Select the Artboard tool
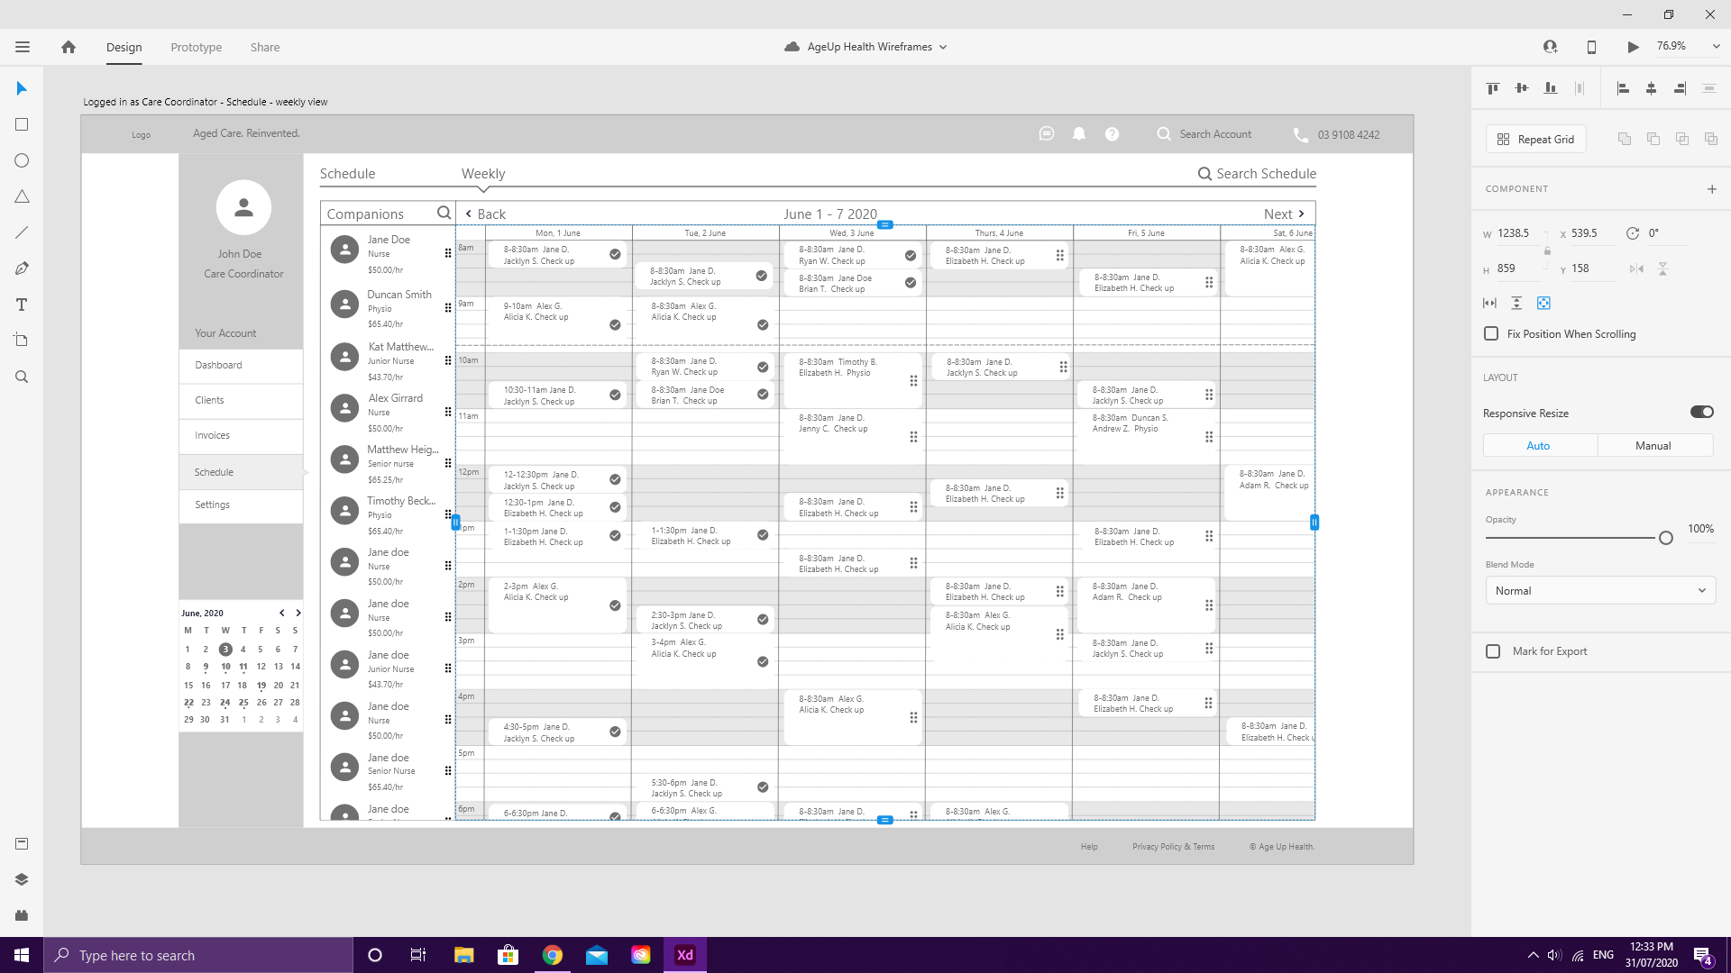Screen dimensions: 1731x973 22,341
